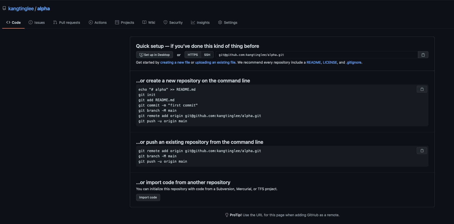Click the Issues circle icon
Viewport: 454px width, 224px height.
31,22
